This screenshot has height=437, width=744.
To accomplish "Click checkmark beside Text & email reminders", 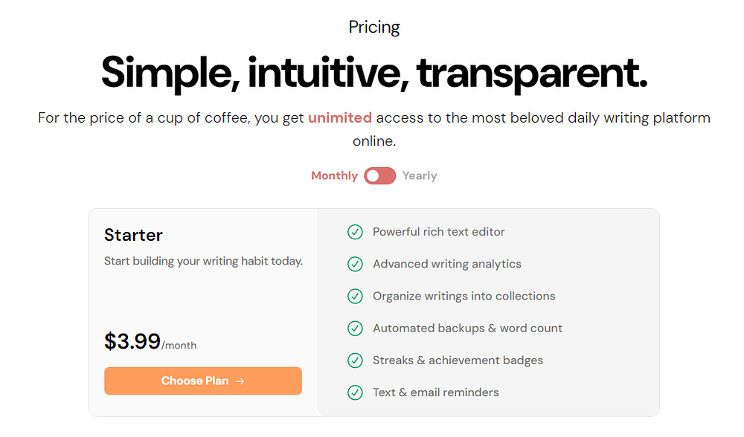I will pos(355,392).
